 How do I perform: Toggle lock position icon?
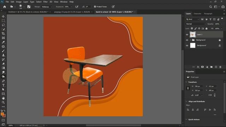click(199, 29)
